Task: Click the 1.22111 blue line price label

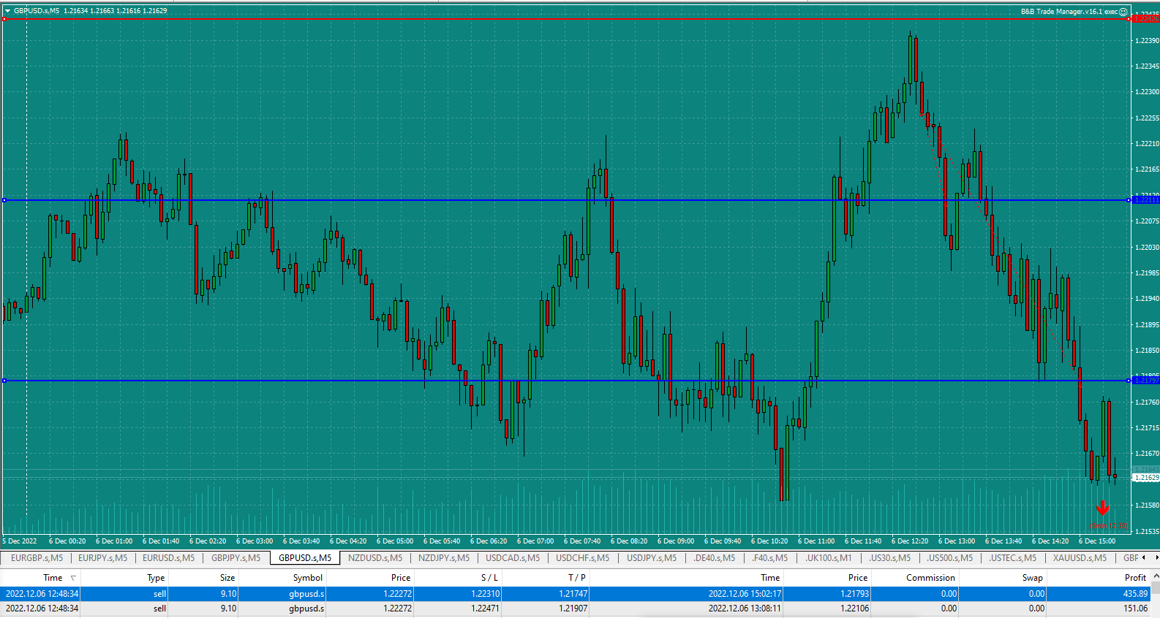Action: [x=1146, y=200]
